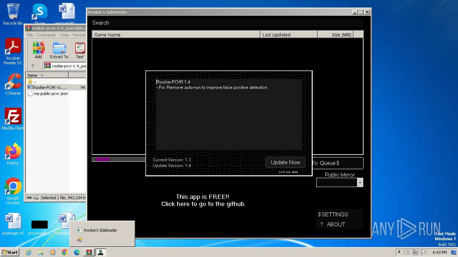458x257 pixels.
Task: Click the Update Now button
Action: tap(285, 162)
